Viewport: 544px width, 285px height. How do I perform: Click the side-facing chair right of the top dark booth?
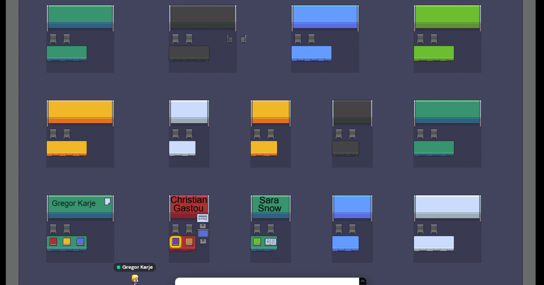(x=243, y=39)
